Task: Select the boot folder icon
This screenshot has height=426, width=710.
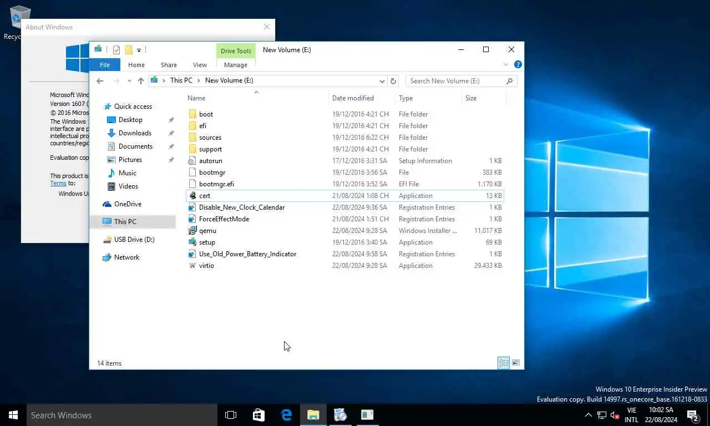Action: coord(192,114)
